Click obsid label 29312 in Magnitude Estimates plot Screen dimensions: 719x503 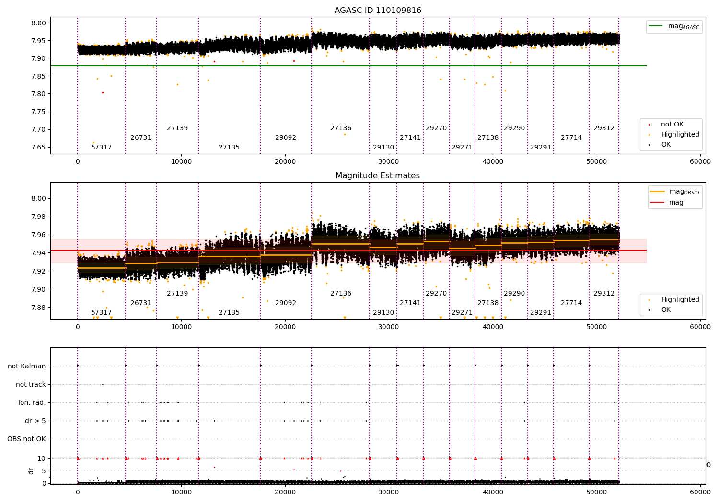click(x=604, y=294)
